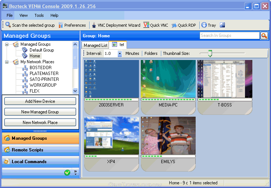Viewport: 271px width, 188px height.
Task: Open the Interval dropdown arrow
Action: [x=120, y=53]
